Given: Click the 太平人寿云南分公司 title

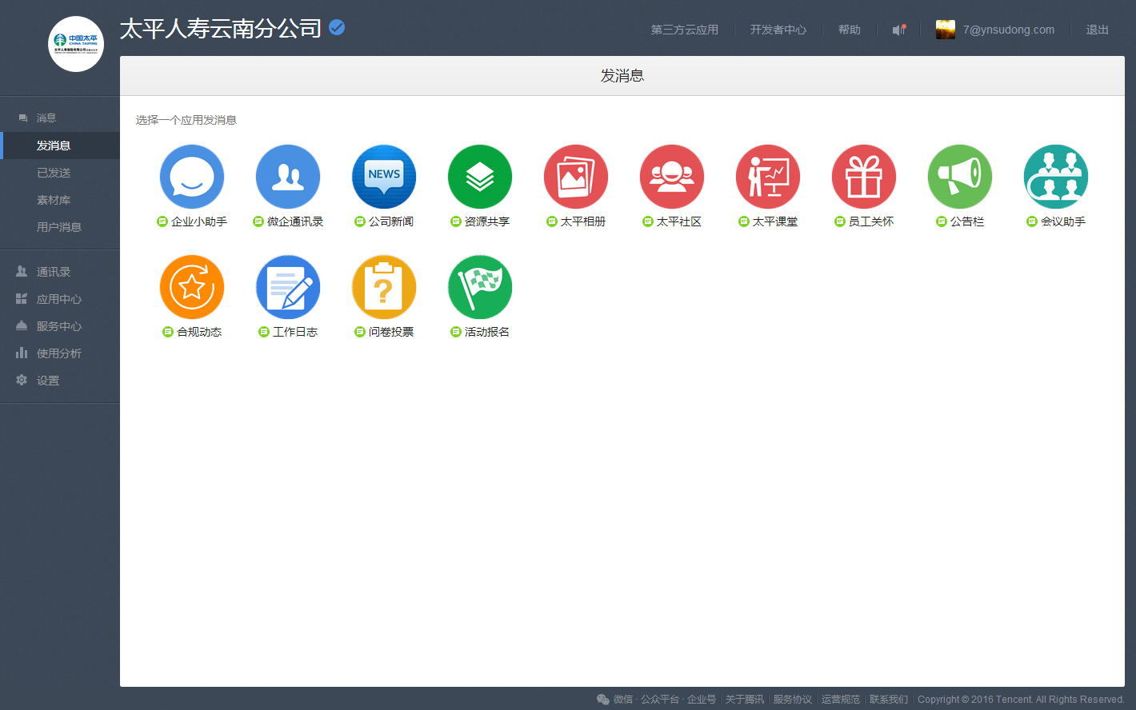Looking at the screenshot, I should pos(221,29).
